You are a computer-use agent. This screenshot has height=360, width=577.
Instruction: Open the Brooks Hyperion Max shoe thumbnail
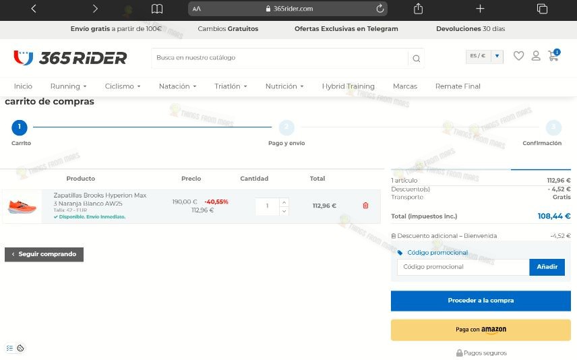click(22, 206)
